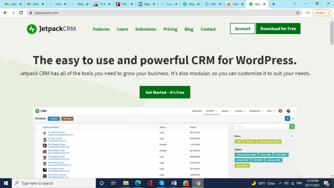Tick the checkbox for Mrs Margot Kopas
Viewport: 334px width, 188px height.
pos(39,145)
